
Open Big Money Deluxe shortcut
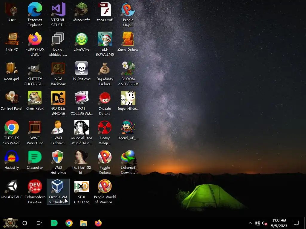105,74
